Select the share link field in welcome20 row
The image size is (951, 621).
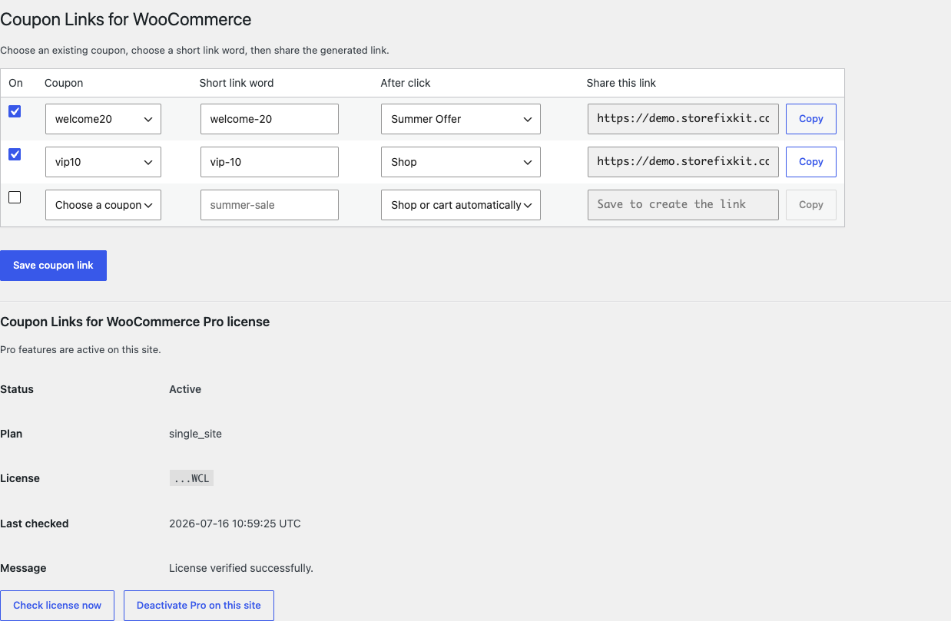click(x=683, y=119)
